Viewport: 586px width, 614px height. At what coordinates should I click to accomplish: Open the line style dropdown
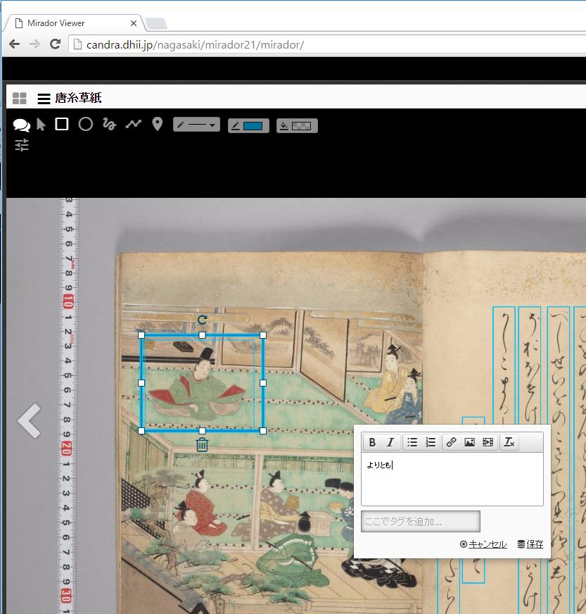[x=196, y=125]
